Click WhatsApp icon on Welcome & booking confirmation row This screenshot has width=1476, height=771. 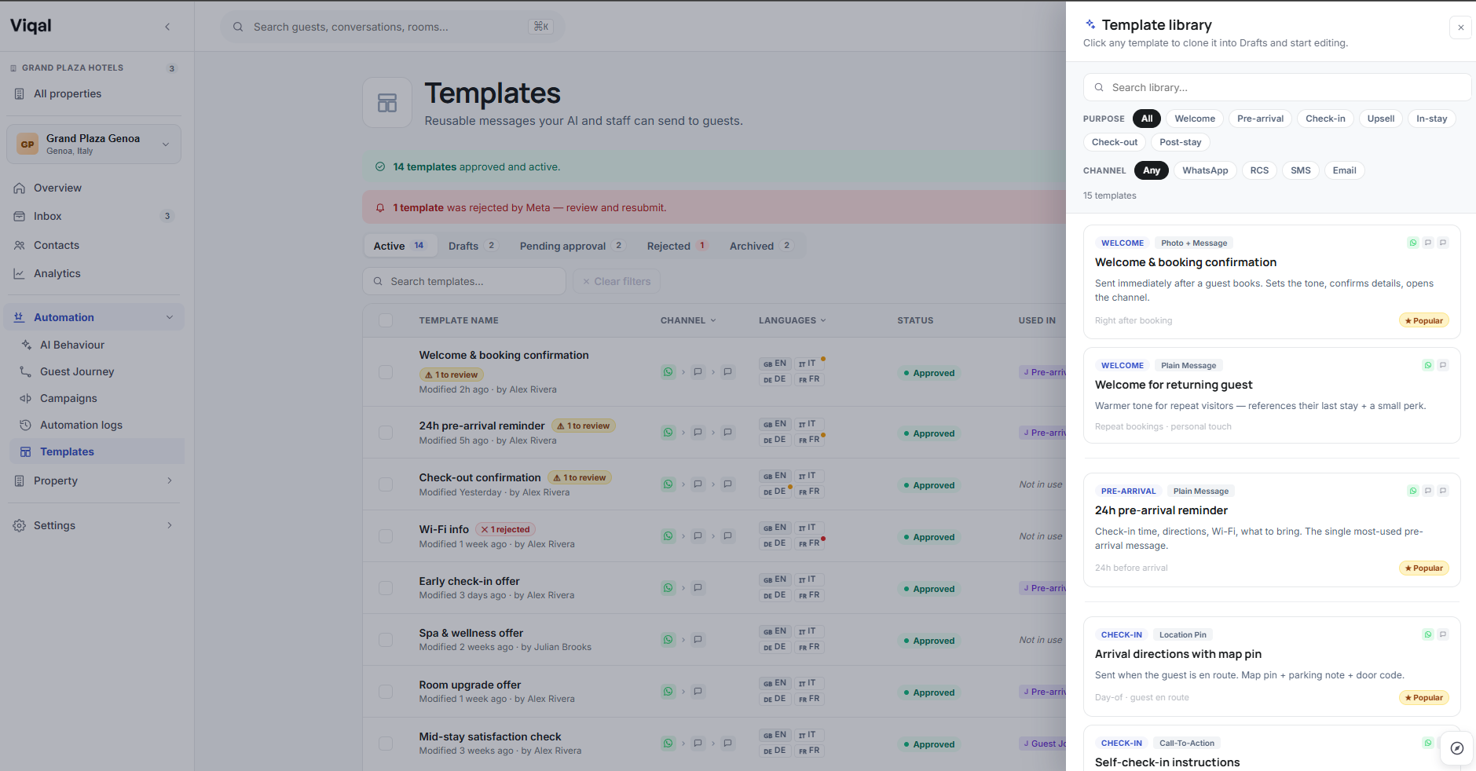pyautogui.click(x=668, y=372)
